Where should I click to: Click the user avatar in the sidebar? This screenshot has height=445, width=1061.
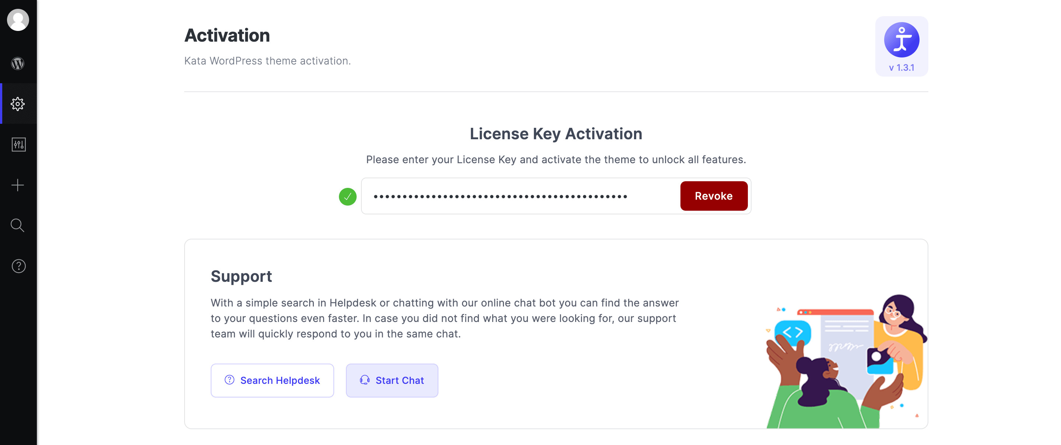click(18, 20)
